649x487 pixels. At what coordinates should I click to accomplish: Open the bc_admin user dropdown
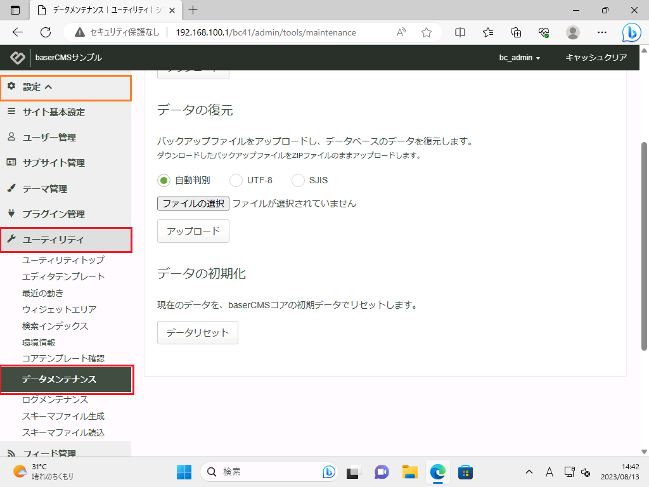519,58
